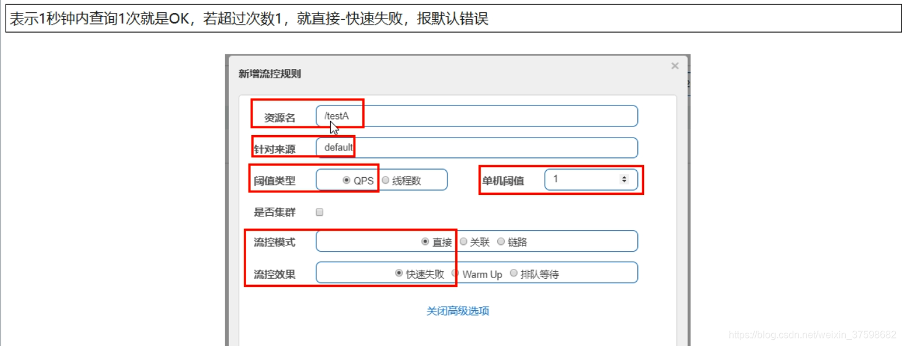The image size is (902, 346).
Task: Select the Warm Up flow control effect
Action: (456, 273)
